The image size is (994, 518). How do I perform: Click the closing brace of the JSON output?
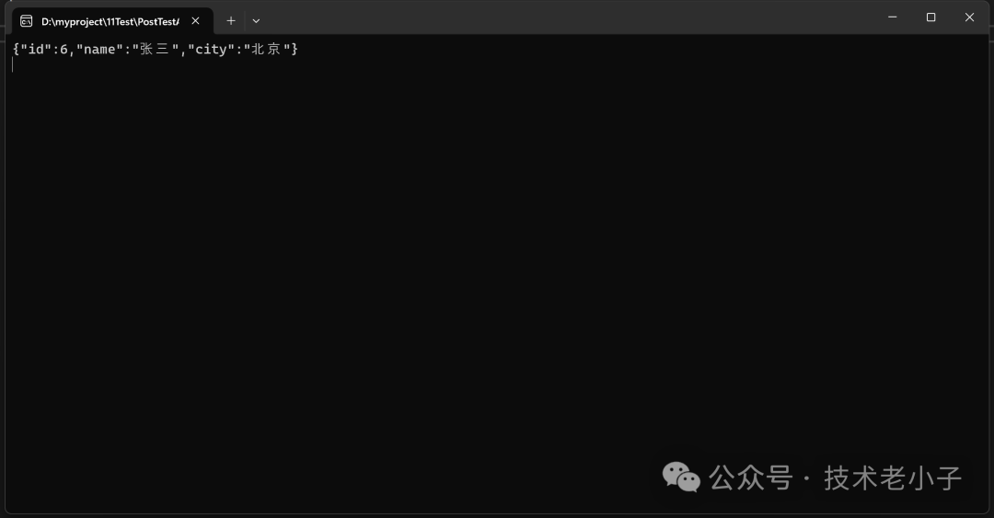(295, 50)
